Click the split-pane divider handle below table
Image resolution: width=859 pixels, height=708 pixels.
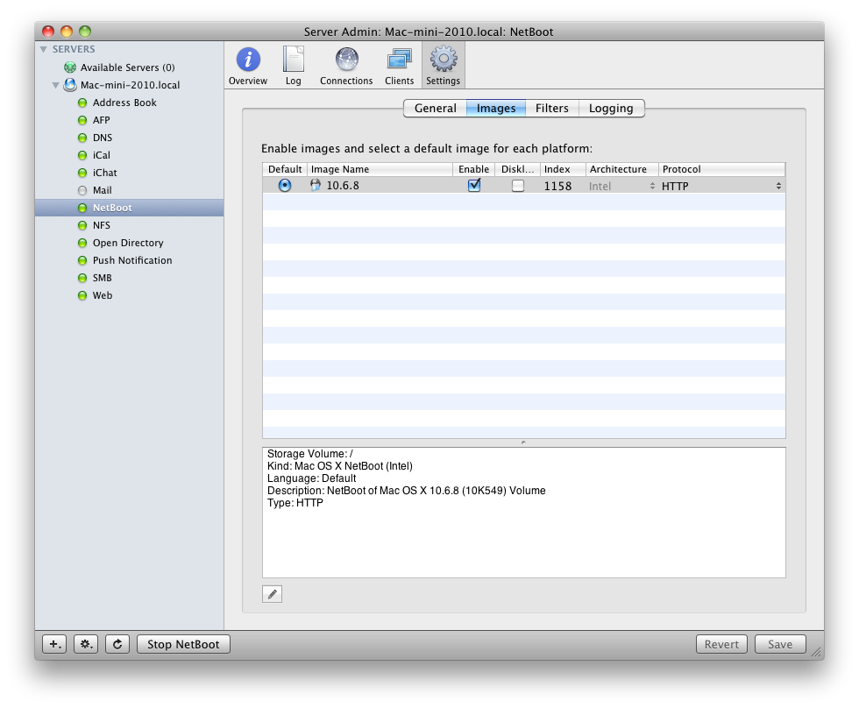(524, 442)
